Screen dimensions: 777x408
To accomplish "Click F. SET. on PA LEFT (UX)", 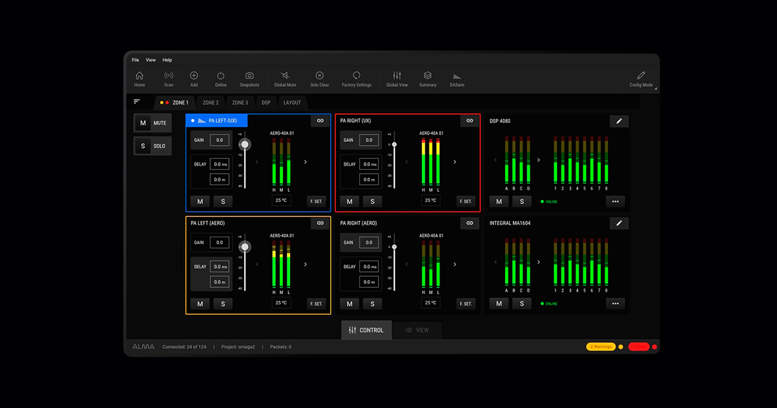I will pos(316,201).
